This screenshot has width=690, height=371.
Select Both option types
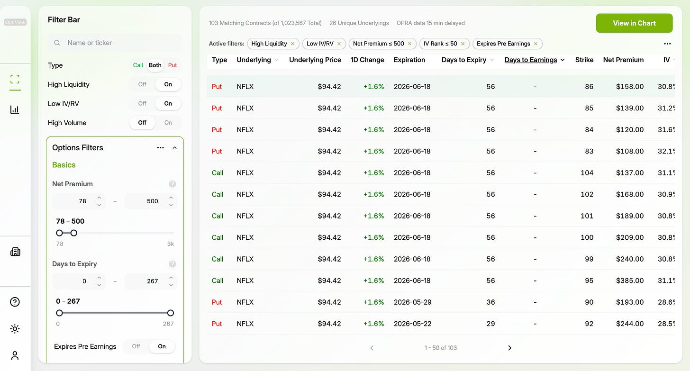click(155, 65)
